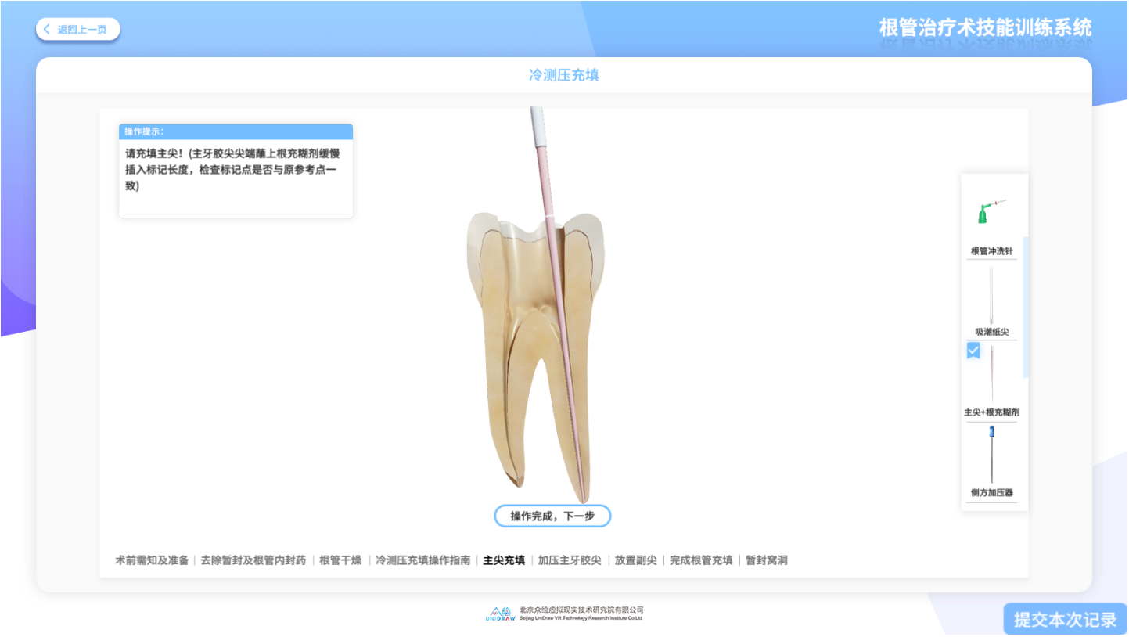Viewport: 1129px width, 637px height.
Task: Open the 去除暂封及根管内封药 step
Action: [253, 560]
